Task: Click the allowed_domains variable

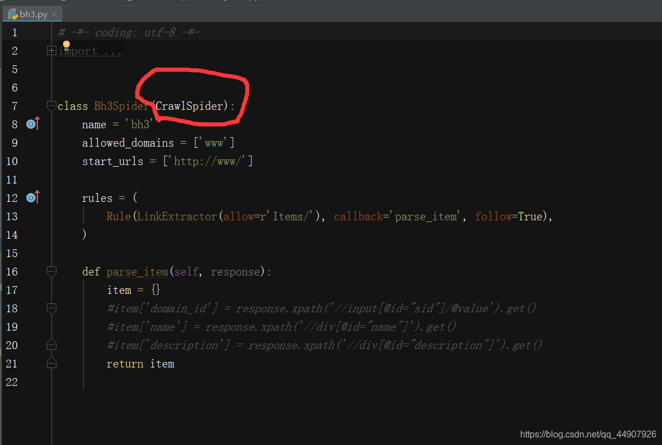Action: coord(128,143)
